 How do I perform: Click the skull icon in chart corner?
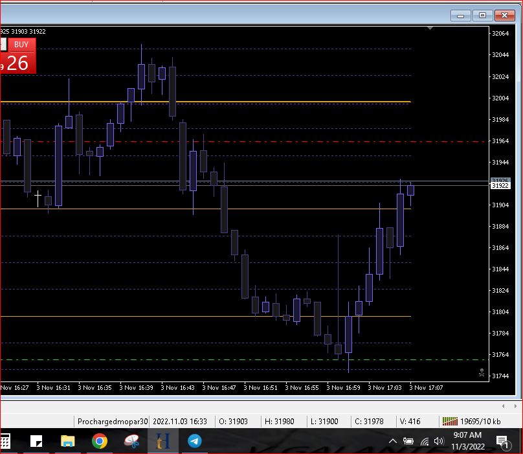tap(482, 373)
